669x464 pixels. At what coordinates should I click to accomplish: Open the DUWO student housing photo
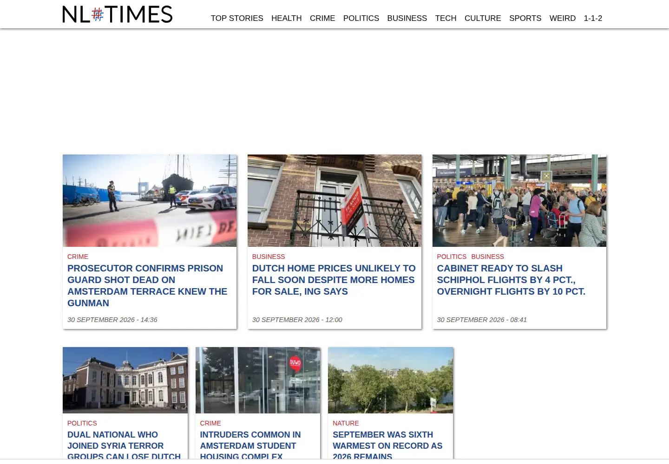258,380
